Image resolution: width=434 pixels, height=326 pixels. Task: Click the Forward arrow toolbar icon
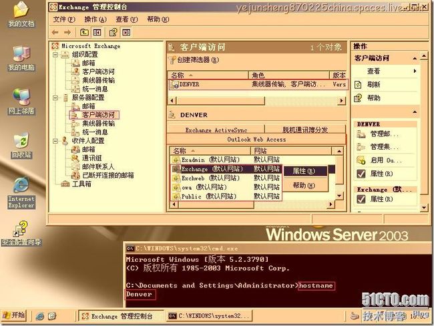pyautogui.click(x=67, y=33)
